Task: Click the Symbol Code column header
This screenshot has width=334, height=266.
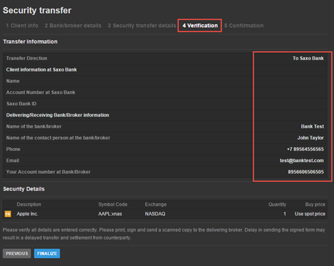Action: point(113,204)
